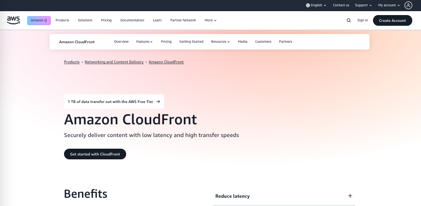Click the Amazon CloudFront breadcrumb link
This screenshot has height=206, width=421.
tap(166, 62)
